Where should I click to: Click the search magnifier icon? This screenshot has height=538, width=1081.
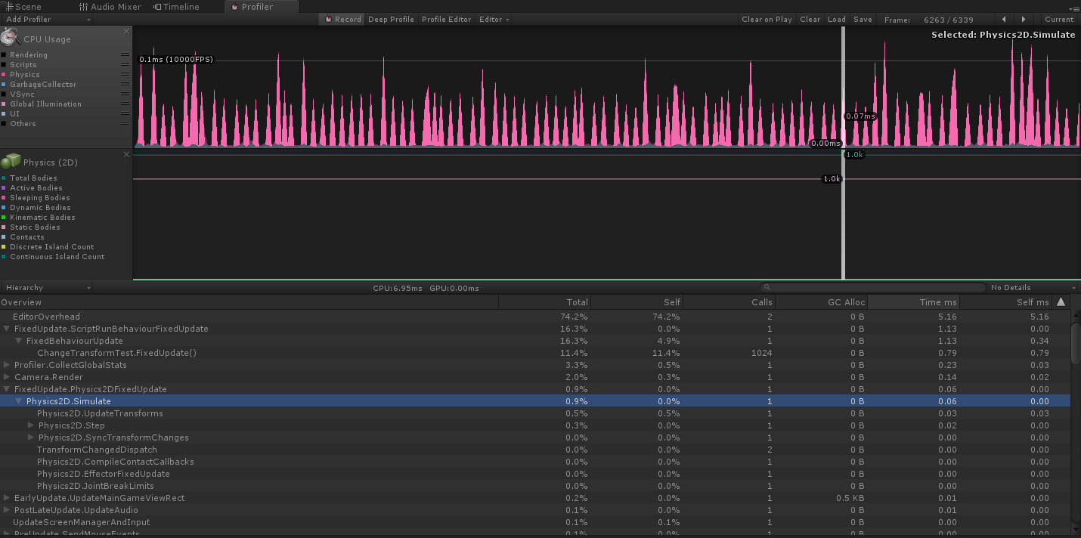(x=767, y=287)
